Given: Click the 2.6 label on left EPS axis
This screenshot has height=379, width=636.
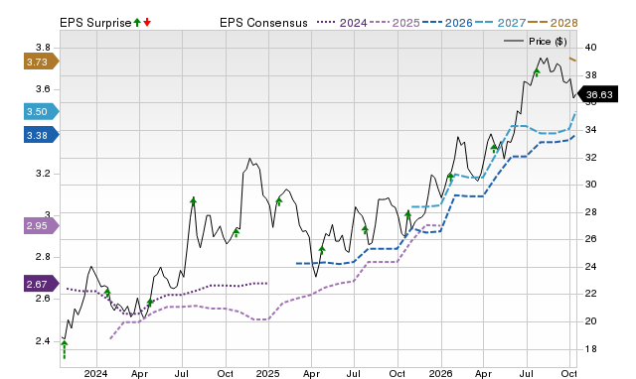Looking at the screenshot, I should click(43, 299).
